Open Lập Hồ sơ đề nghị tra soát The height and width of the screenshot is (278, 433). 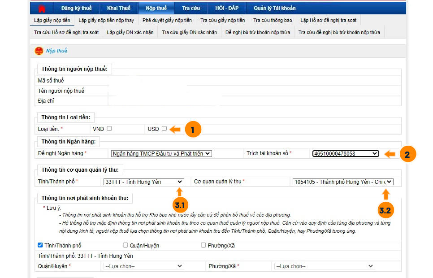(329, 20)
